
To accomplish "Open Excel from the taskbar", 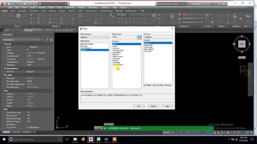I will point(99,139).
